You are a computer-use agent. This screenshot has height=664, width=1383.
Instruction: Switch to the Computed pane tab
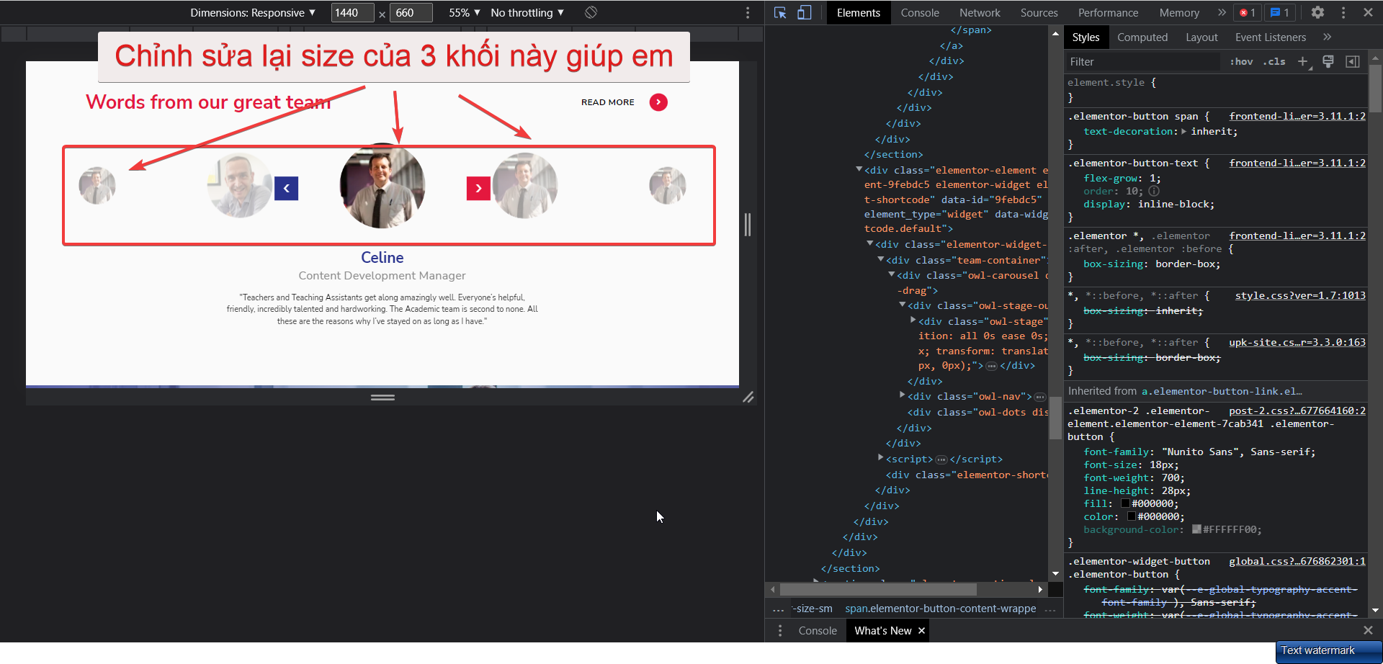1142,37
